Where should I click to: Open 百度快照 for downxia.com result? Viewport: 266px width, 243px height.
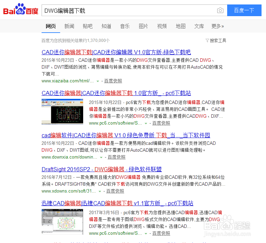tap(117, 157)
